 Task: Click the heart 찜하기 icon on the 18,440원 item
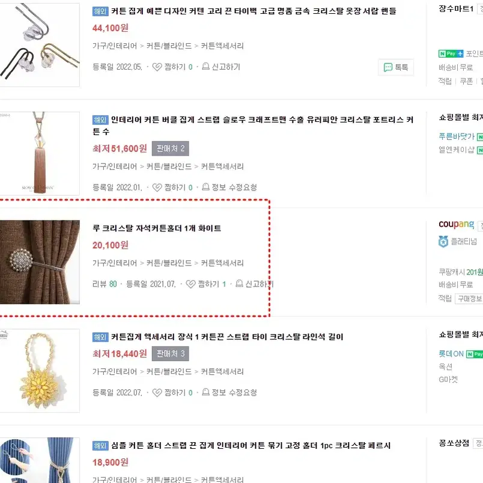(x=157, y=392)
